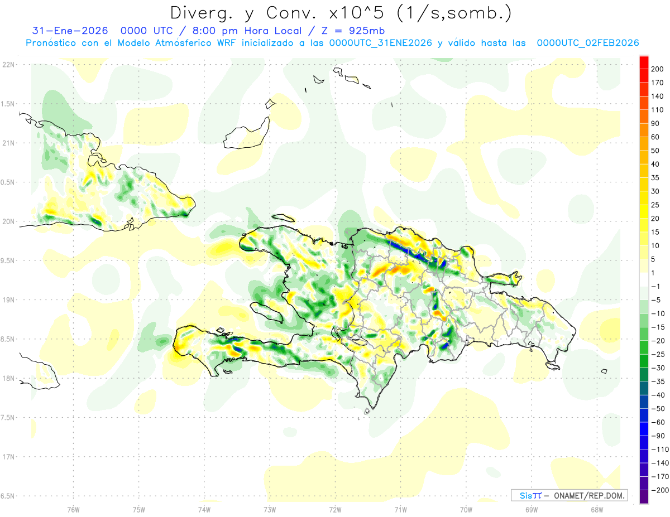Click the "-170" value on the color scale
Screen dimensions: 670x517
pos(660,476)
